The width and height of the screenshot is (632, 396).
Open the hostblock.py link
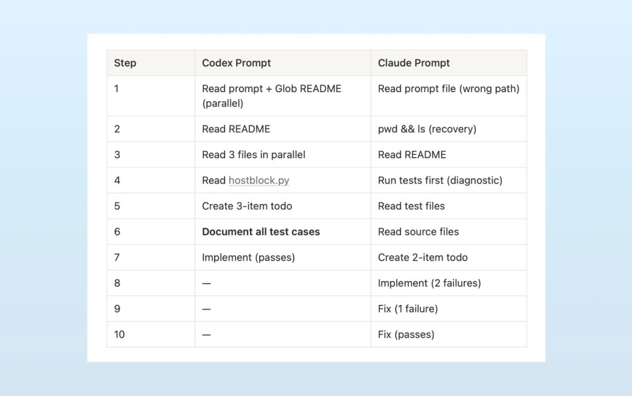(x=259, y=180)
